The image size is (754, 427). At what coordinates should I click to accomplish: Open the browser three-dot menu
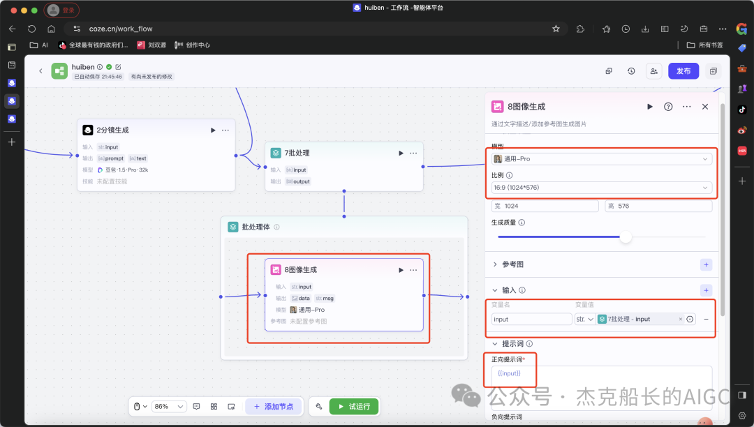pyautogui.click(x=723, y=29)
